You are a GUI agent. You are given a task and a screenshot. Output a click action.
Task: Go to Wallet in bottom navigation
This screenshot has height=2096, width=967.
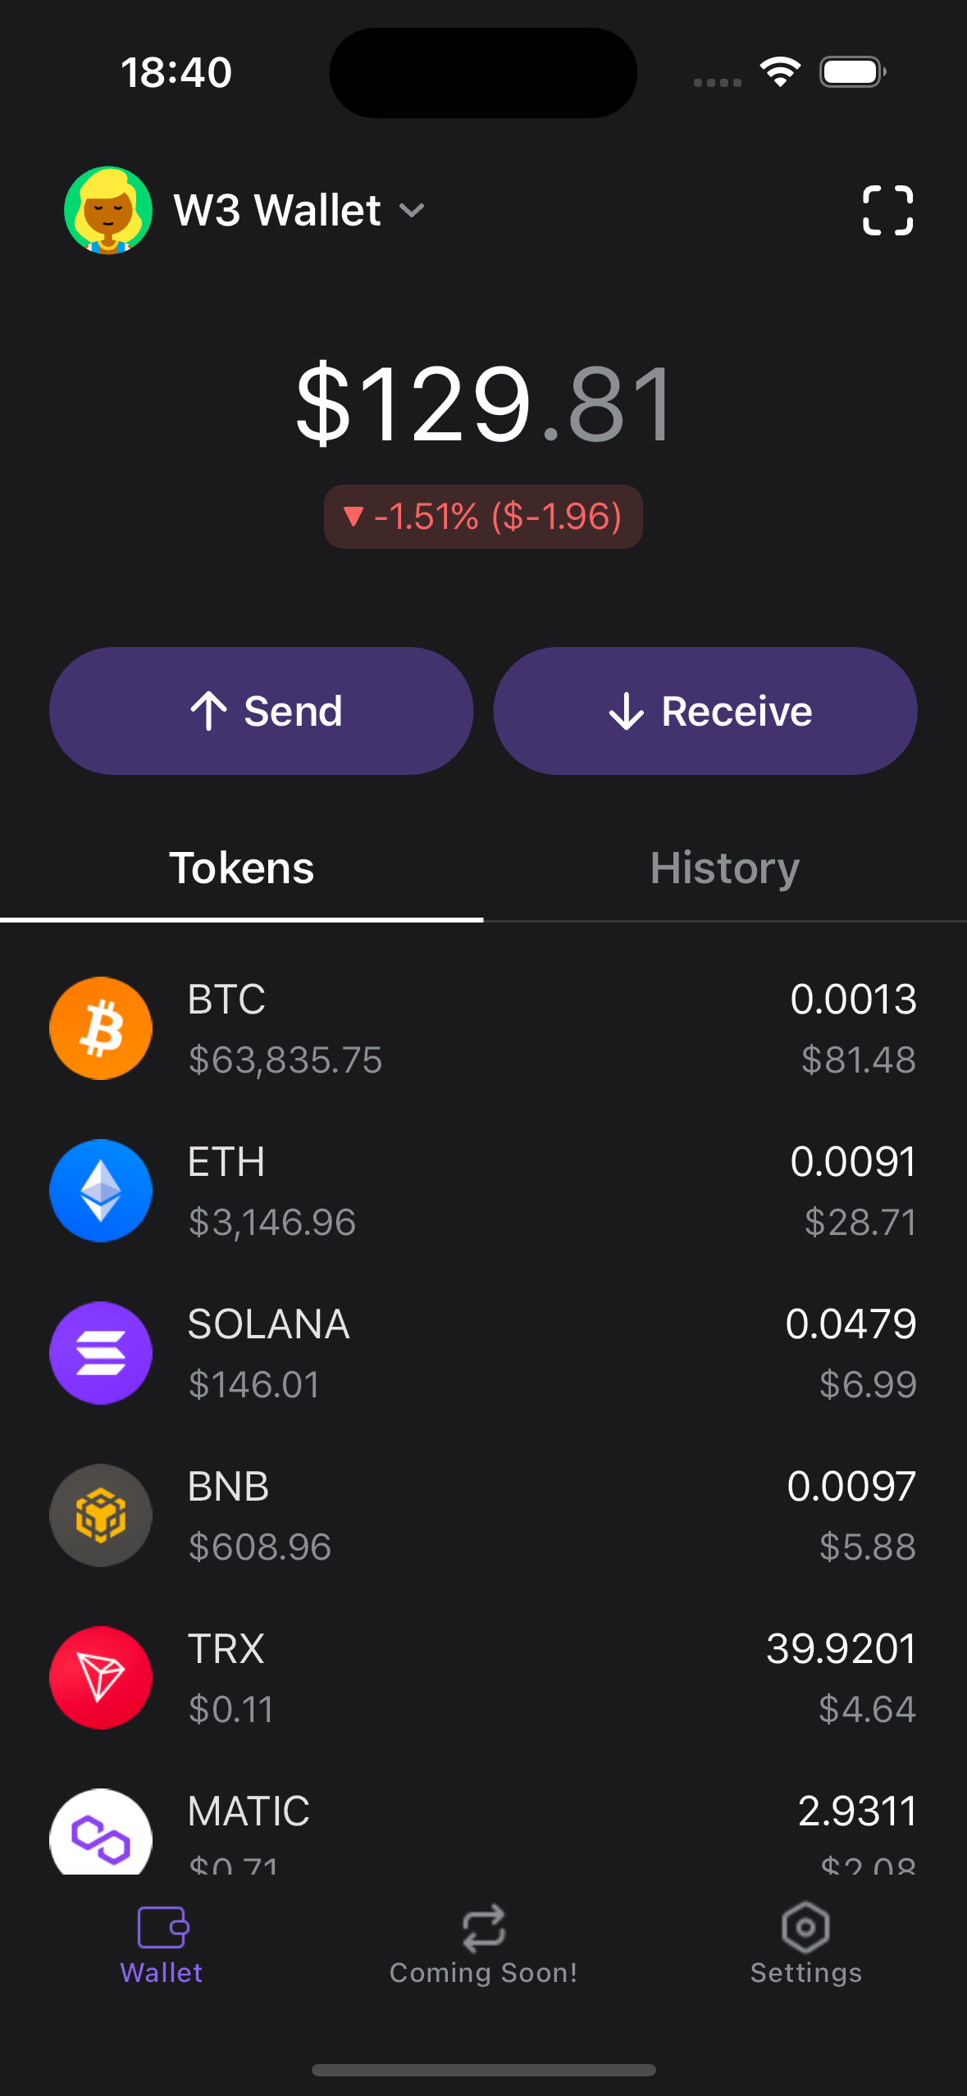(162, 1943)
